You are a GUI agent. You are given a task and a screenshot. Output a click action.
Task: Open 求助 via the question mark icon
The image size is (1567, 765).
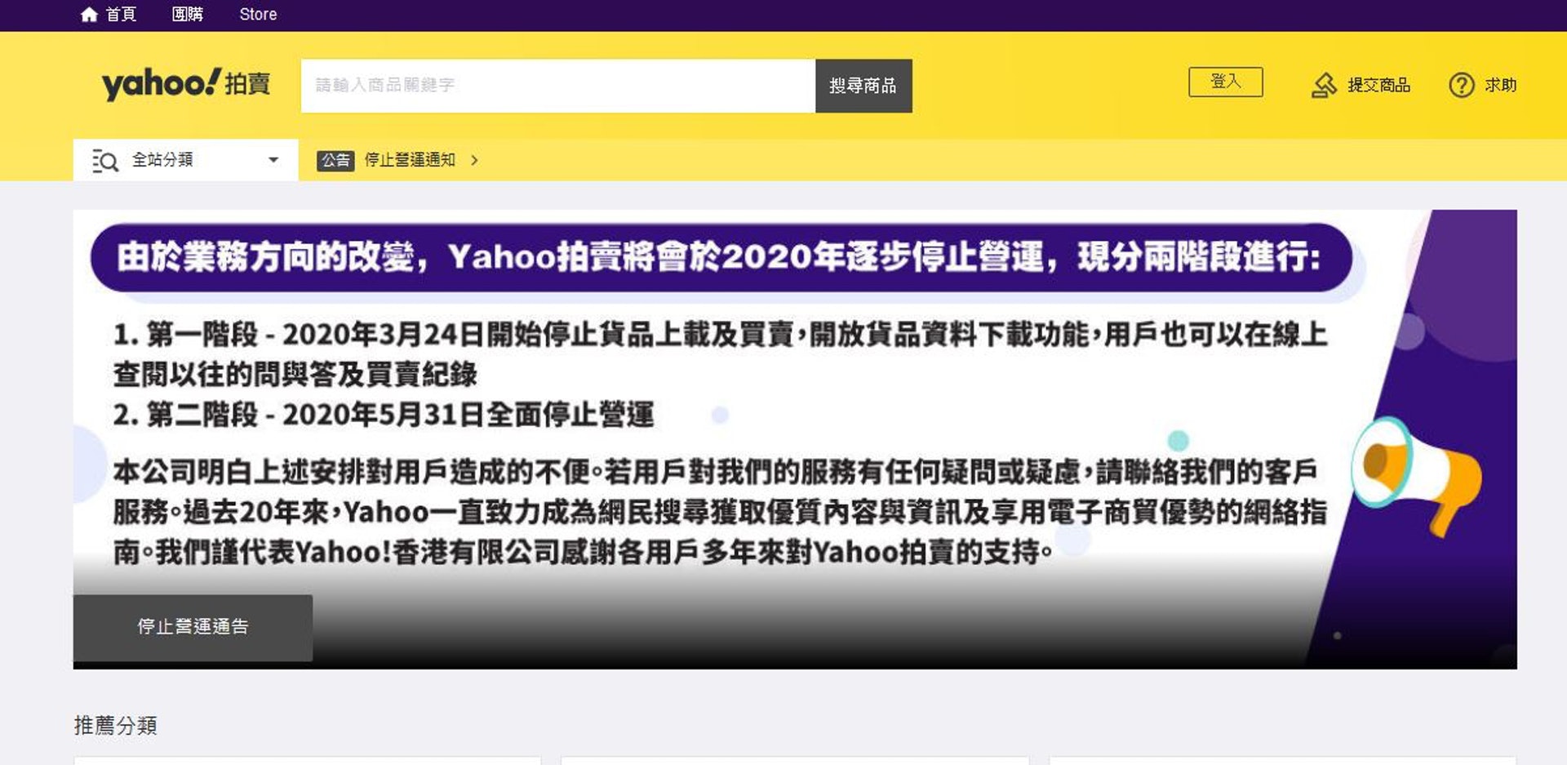point(1463,85)
